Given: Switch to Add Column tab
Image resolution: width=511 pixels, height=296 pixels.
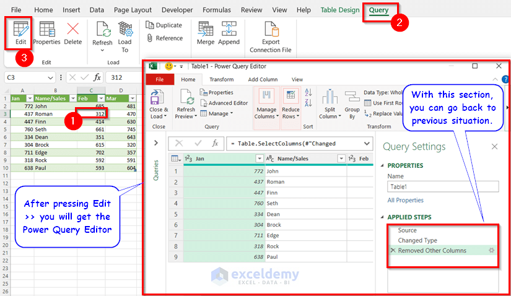Looking at the screenshot, I should 263,79.
